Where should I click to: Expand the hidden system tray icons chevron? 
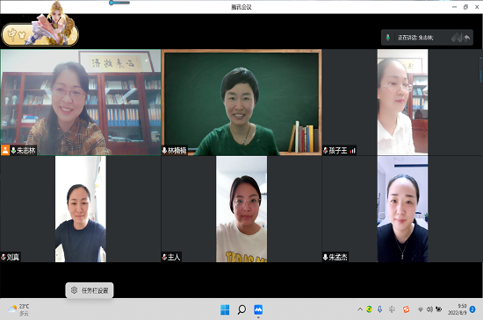point(360,309)
